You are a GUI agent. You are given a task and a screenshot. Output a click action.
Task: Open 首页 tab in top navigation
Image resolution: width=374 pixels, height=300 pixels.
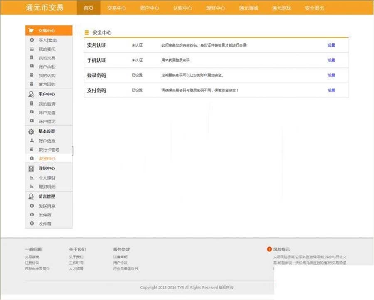pyautogui.click(x=89, y=8)
